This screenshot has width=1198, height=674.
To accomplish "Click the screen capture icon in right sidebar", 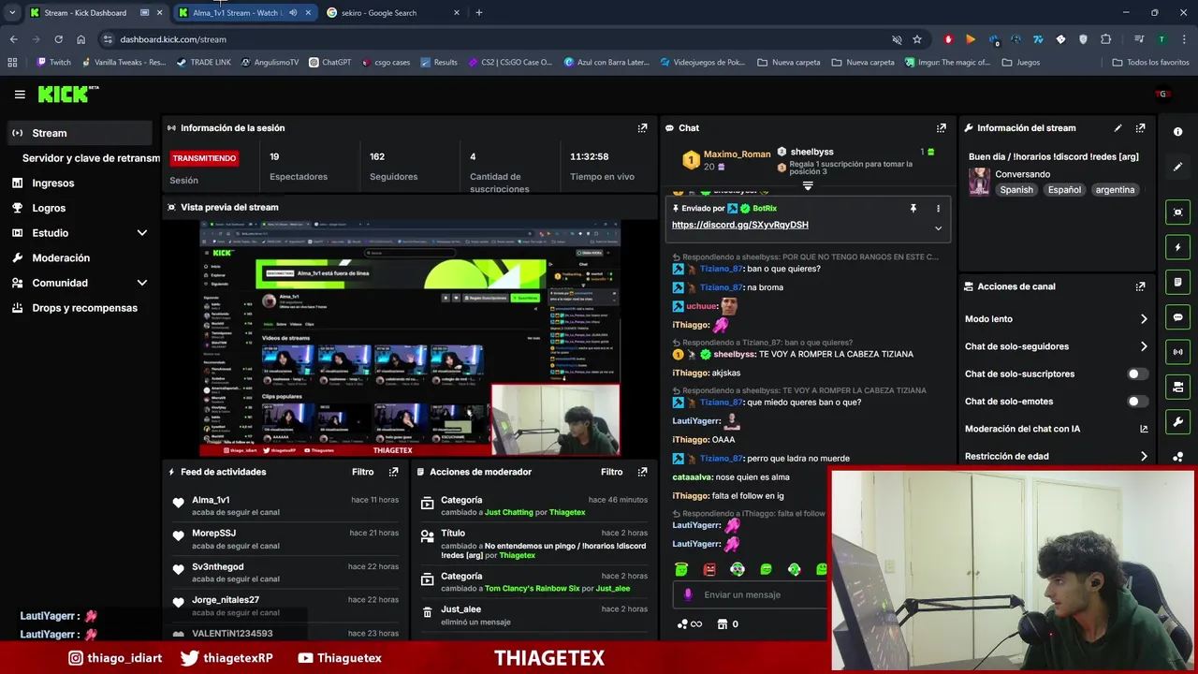I will 1177,212.
